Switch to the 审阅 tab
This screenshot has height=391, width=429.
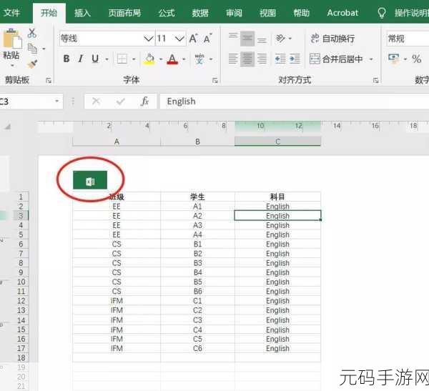point(234,13)
